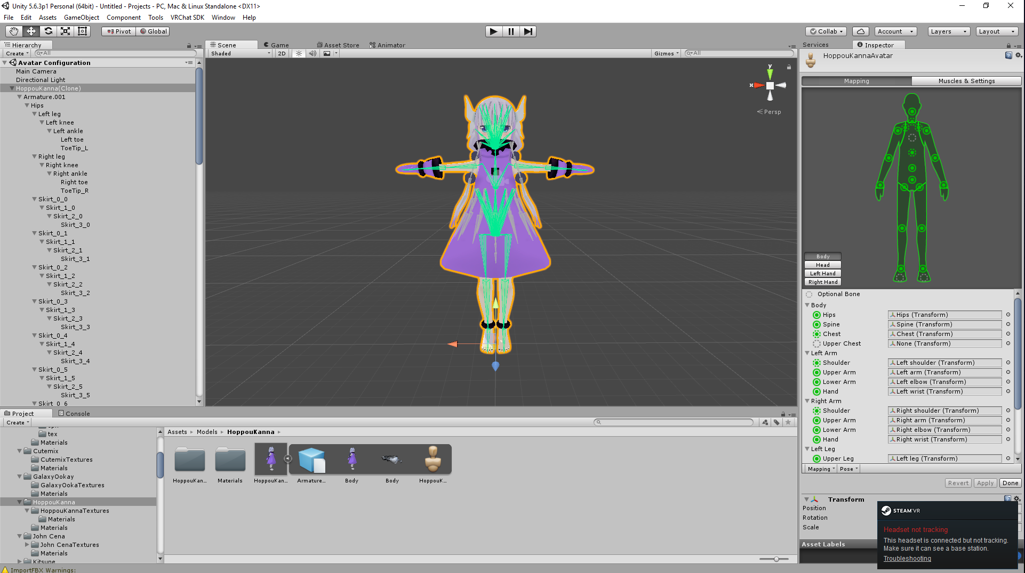Switch to Muscles & Settings tab
The height and width of the screenshot is (573, 1025).
click(x=966, y=81)
